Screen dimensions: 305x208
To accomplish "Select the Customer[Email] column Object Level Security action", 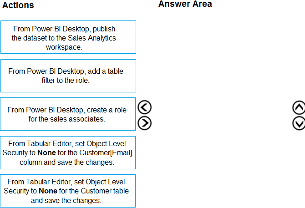I will tap(68, 152).
